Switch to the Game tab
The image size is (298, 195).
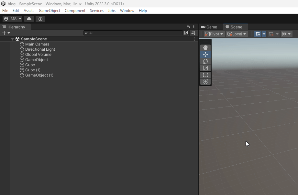coord(209,27)
